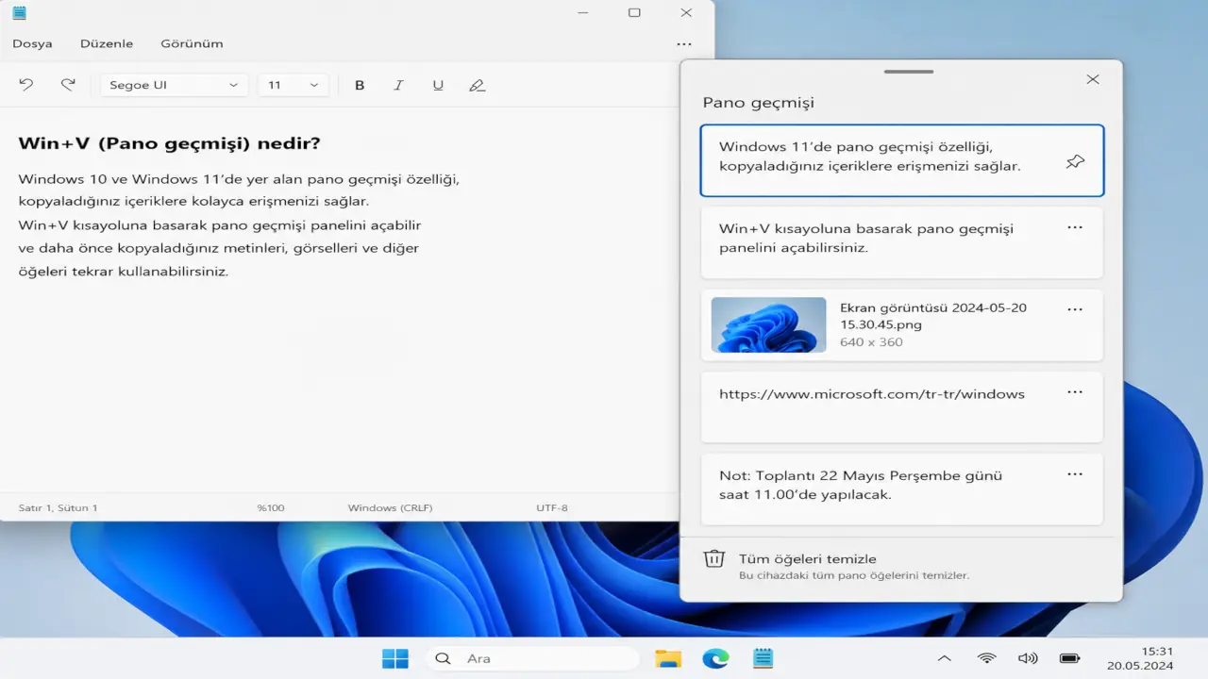Open the font size 11 dropdown

(294, 85)
